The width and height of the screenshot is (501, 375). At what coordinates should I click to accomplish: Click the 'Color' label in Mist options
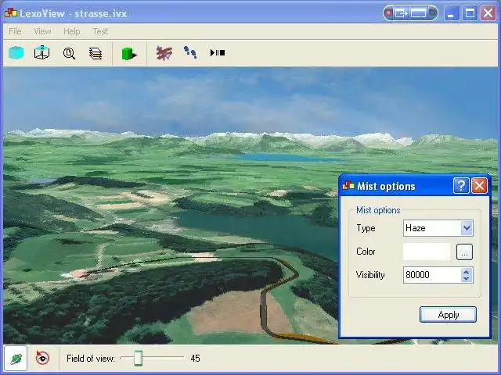366,252
